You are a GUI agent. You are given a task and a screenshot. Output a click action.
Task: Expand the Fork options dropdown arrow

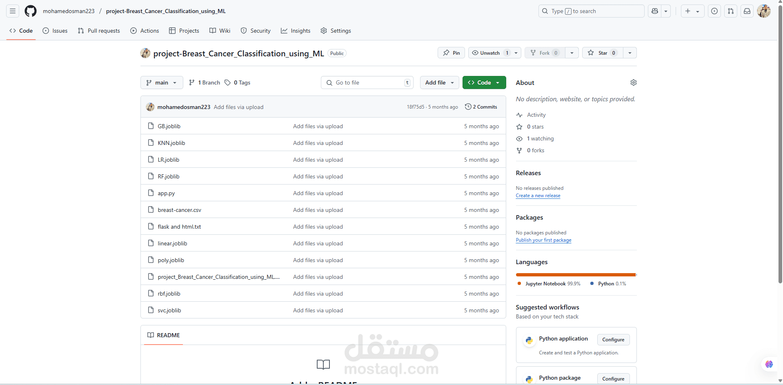pos(572,53)
